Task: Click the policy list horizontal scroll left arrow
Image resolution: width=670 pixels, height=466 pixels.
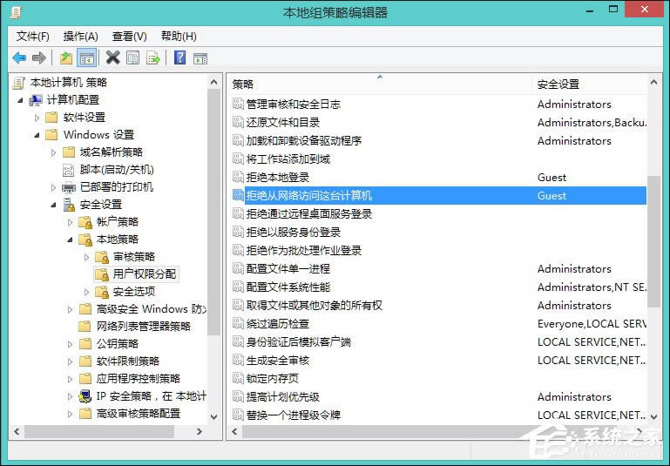Action: click(x=234, y=431)
